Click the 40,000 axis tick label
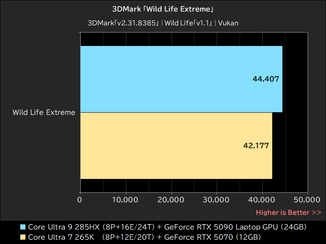 [262, 200]
